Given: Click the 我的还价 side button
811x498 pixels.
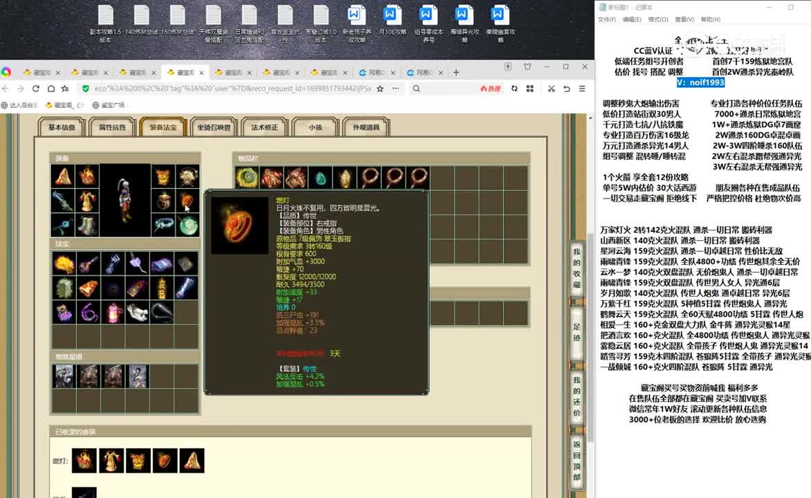Looking at the screenshot, I should point(576,396).
